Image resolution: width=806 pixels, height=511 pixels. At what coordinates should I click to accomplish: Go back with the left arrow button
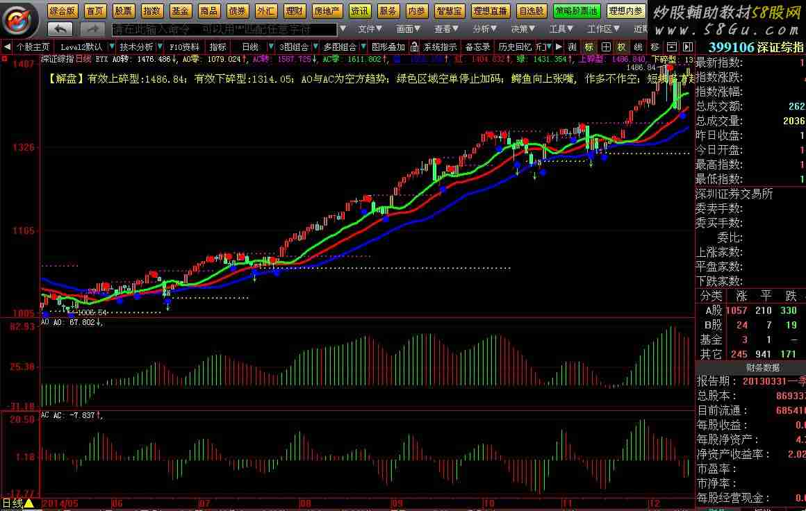tap(60, 29)
